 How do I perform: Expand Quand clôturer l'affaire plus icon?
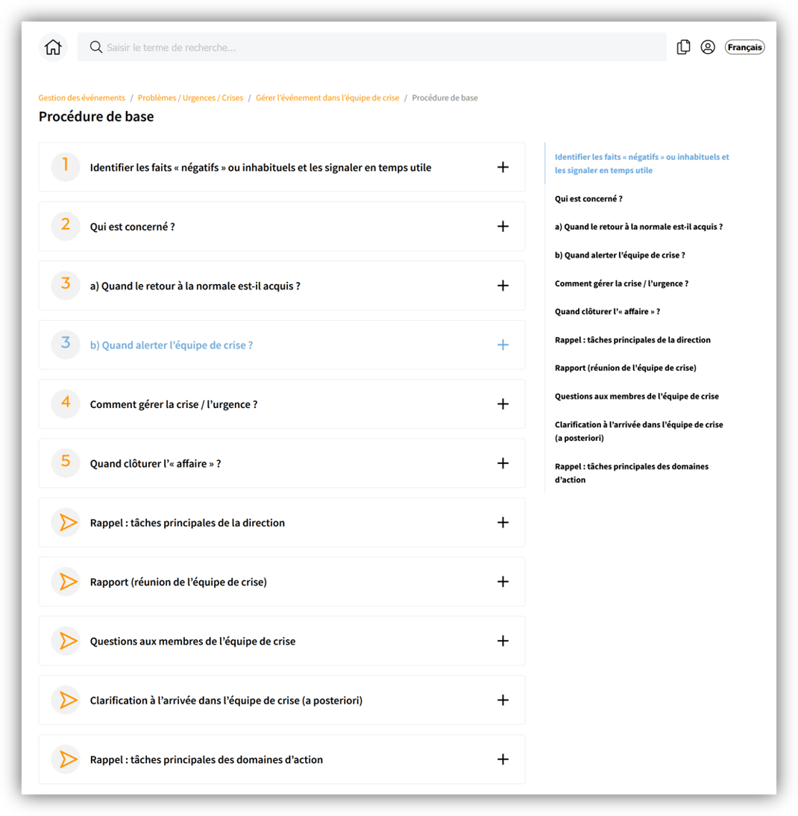pos(503,463)
